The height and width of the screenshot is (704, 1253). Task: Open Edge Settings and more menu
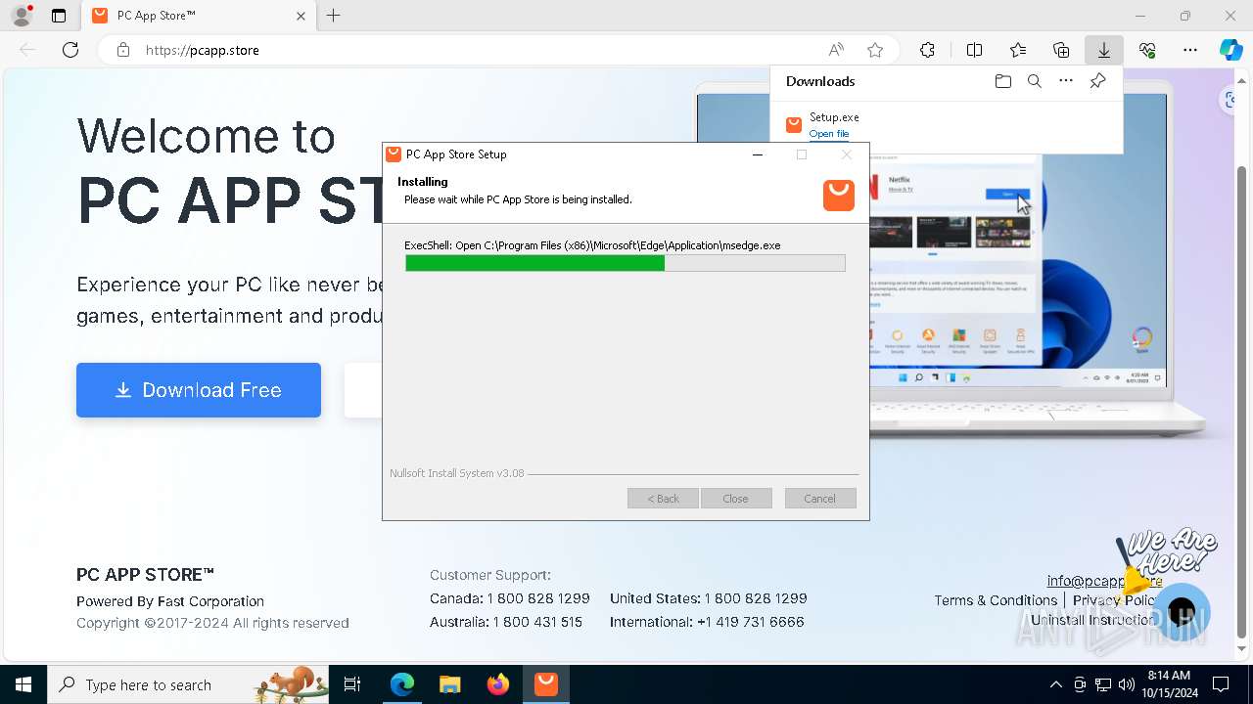1190,50
